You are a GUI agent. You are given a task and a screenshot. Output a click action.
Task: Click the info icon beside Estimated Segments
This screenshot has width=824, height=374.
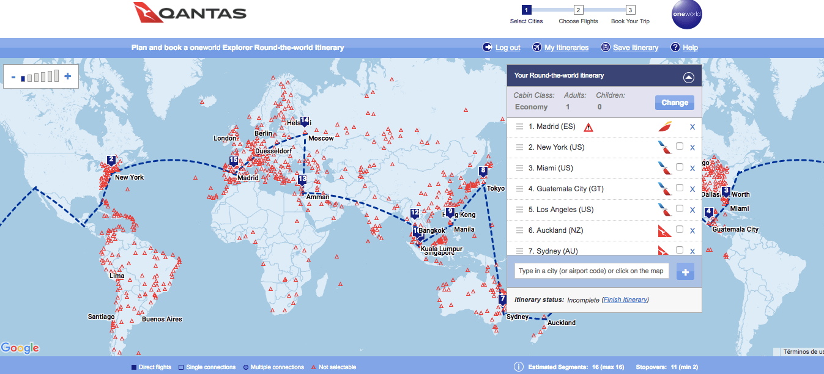point(518,367)
